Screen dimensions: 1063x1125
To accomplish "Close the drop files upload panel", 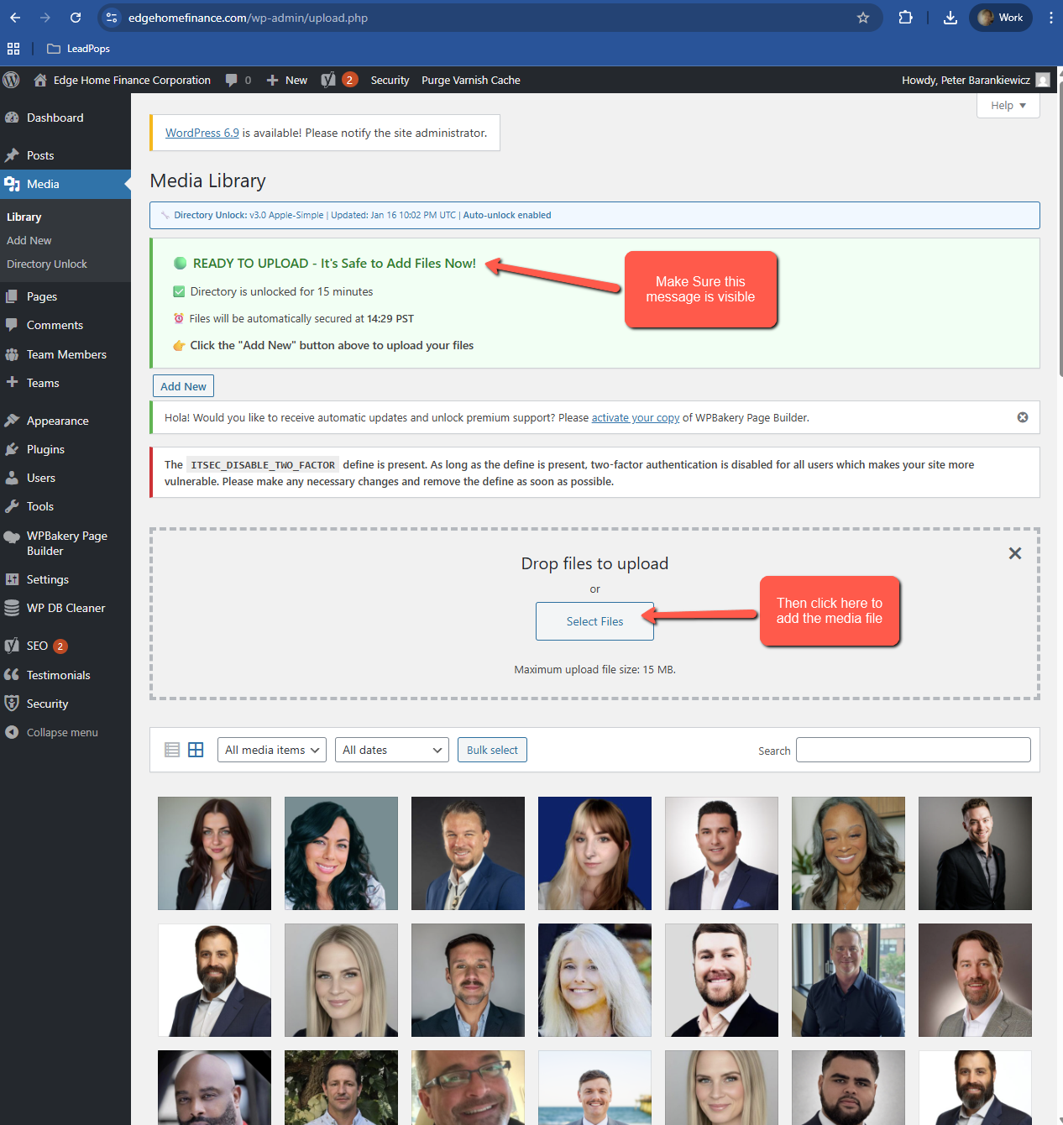I will 1015,553.
